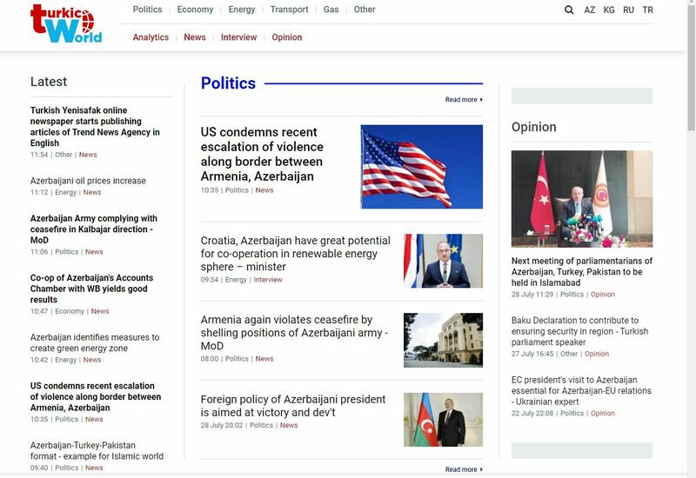Switch site language to TR
The height and width of the screenshot is (478, 696).
647,10
